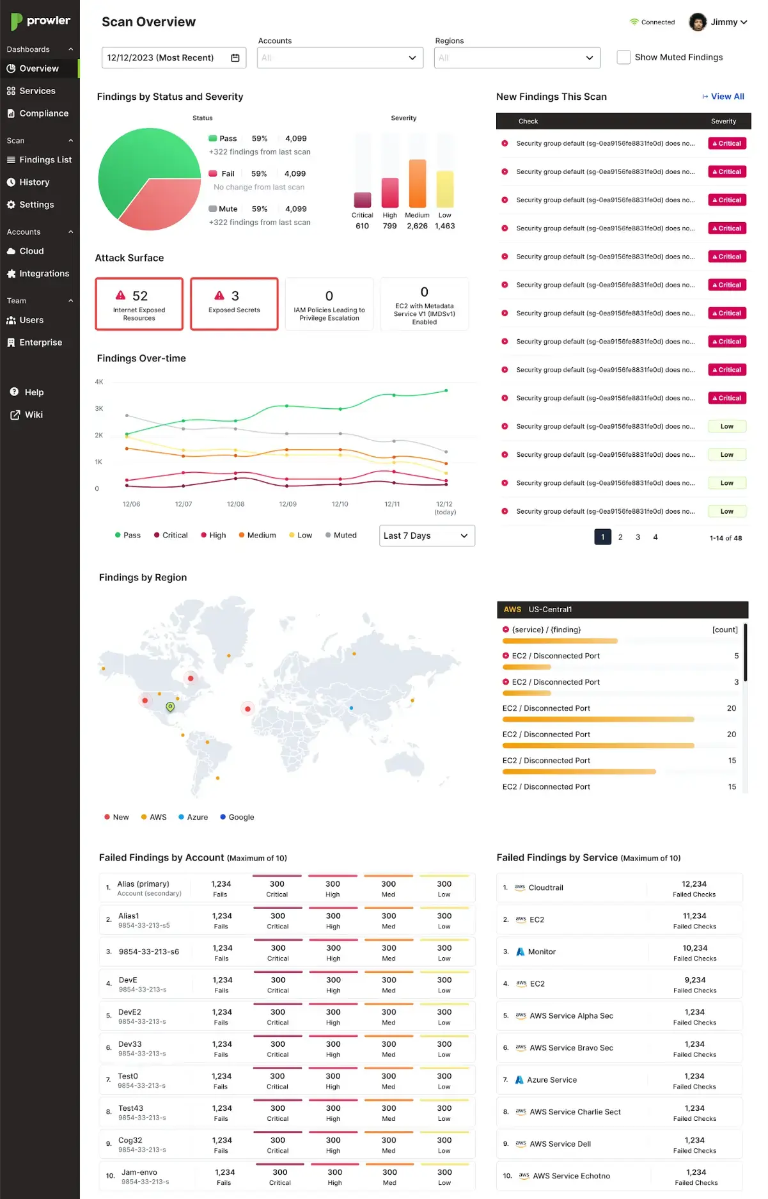Screen dimensions: 768x1199
Task: Toggle High series in Findings Over-time legend
Action: (x=213, y=535)
